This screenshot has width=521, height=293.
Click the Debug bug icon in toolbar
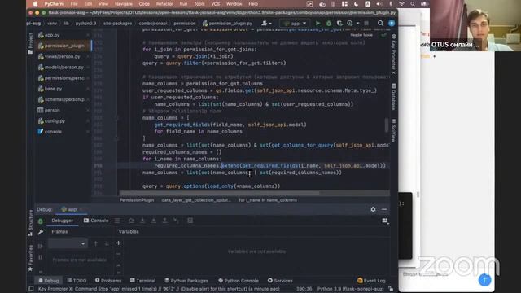[329, 24]
